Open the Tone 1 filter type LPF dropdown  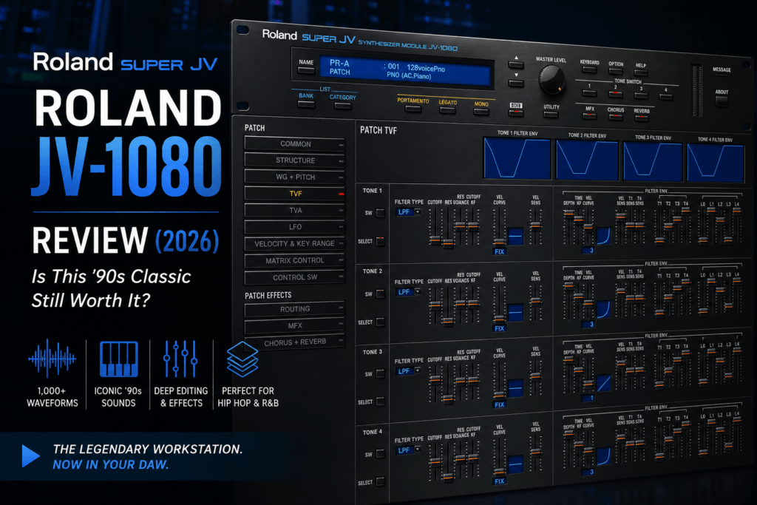click(408, 212)
